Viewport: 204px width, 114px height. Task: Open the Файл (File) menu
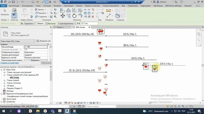tap(4, 6)
